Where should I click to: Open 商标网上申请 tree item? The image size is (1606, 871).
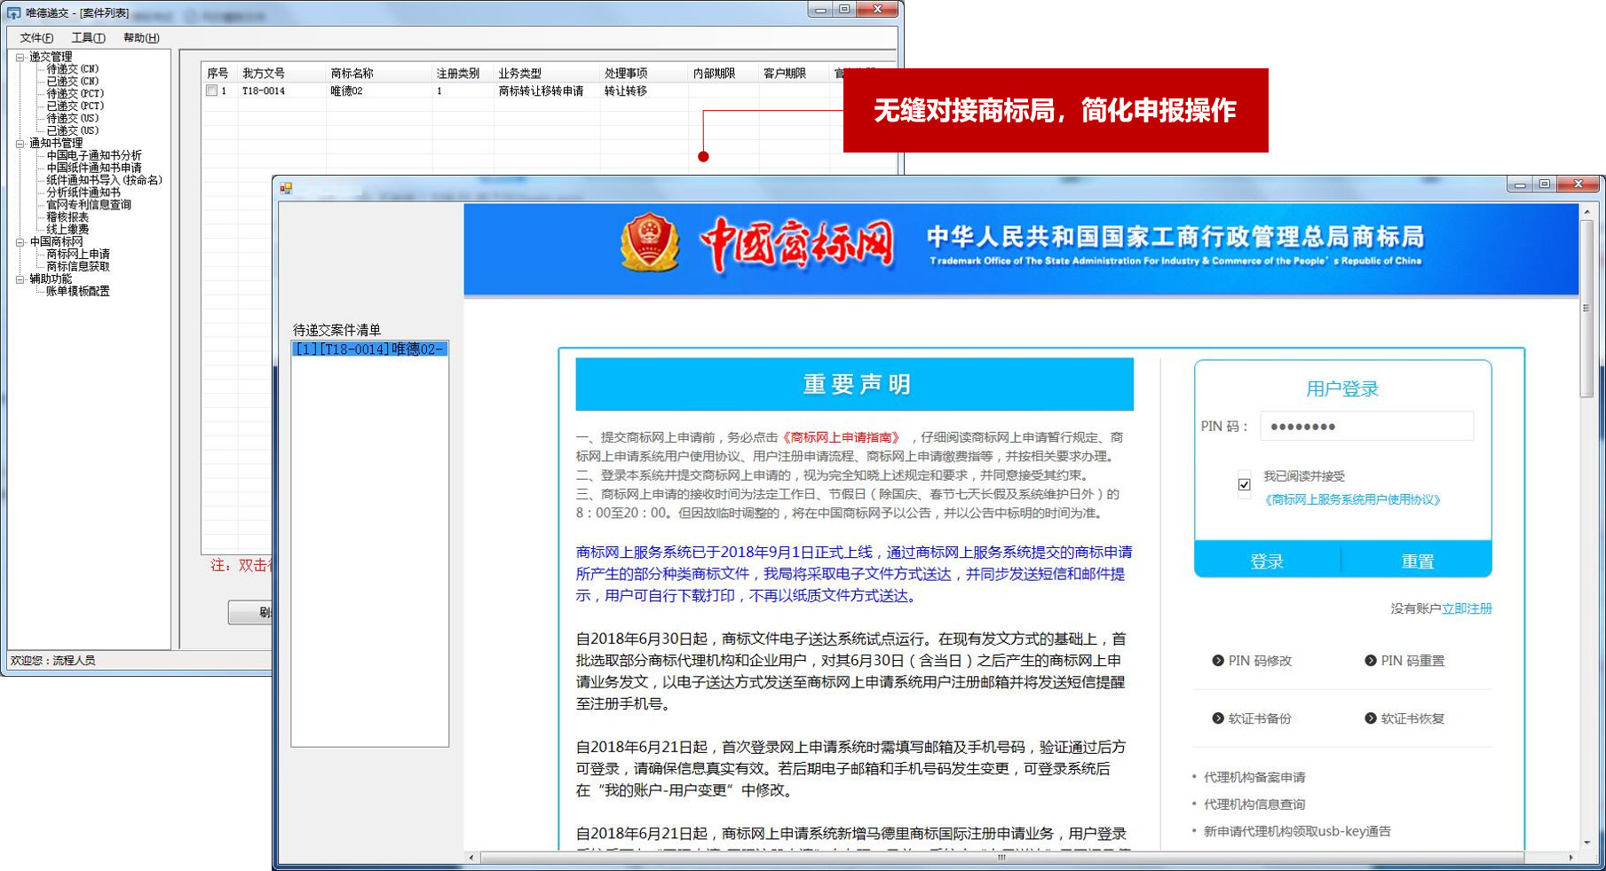coord(78,255)
